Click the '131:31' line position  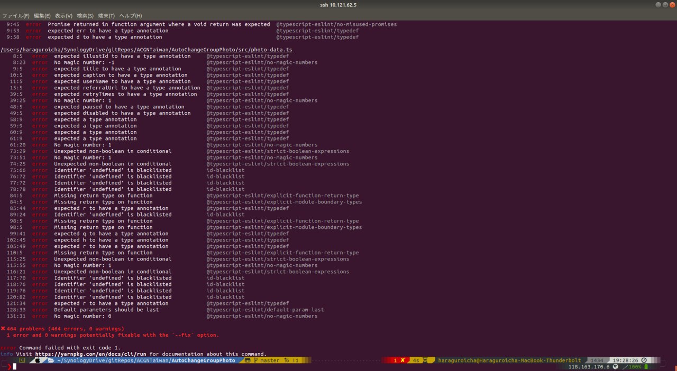16,316
